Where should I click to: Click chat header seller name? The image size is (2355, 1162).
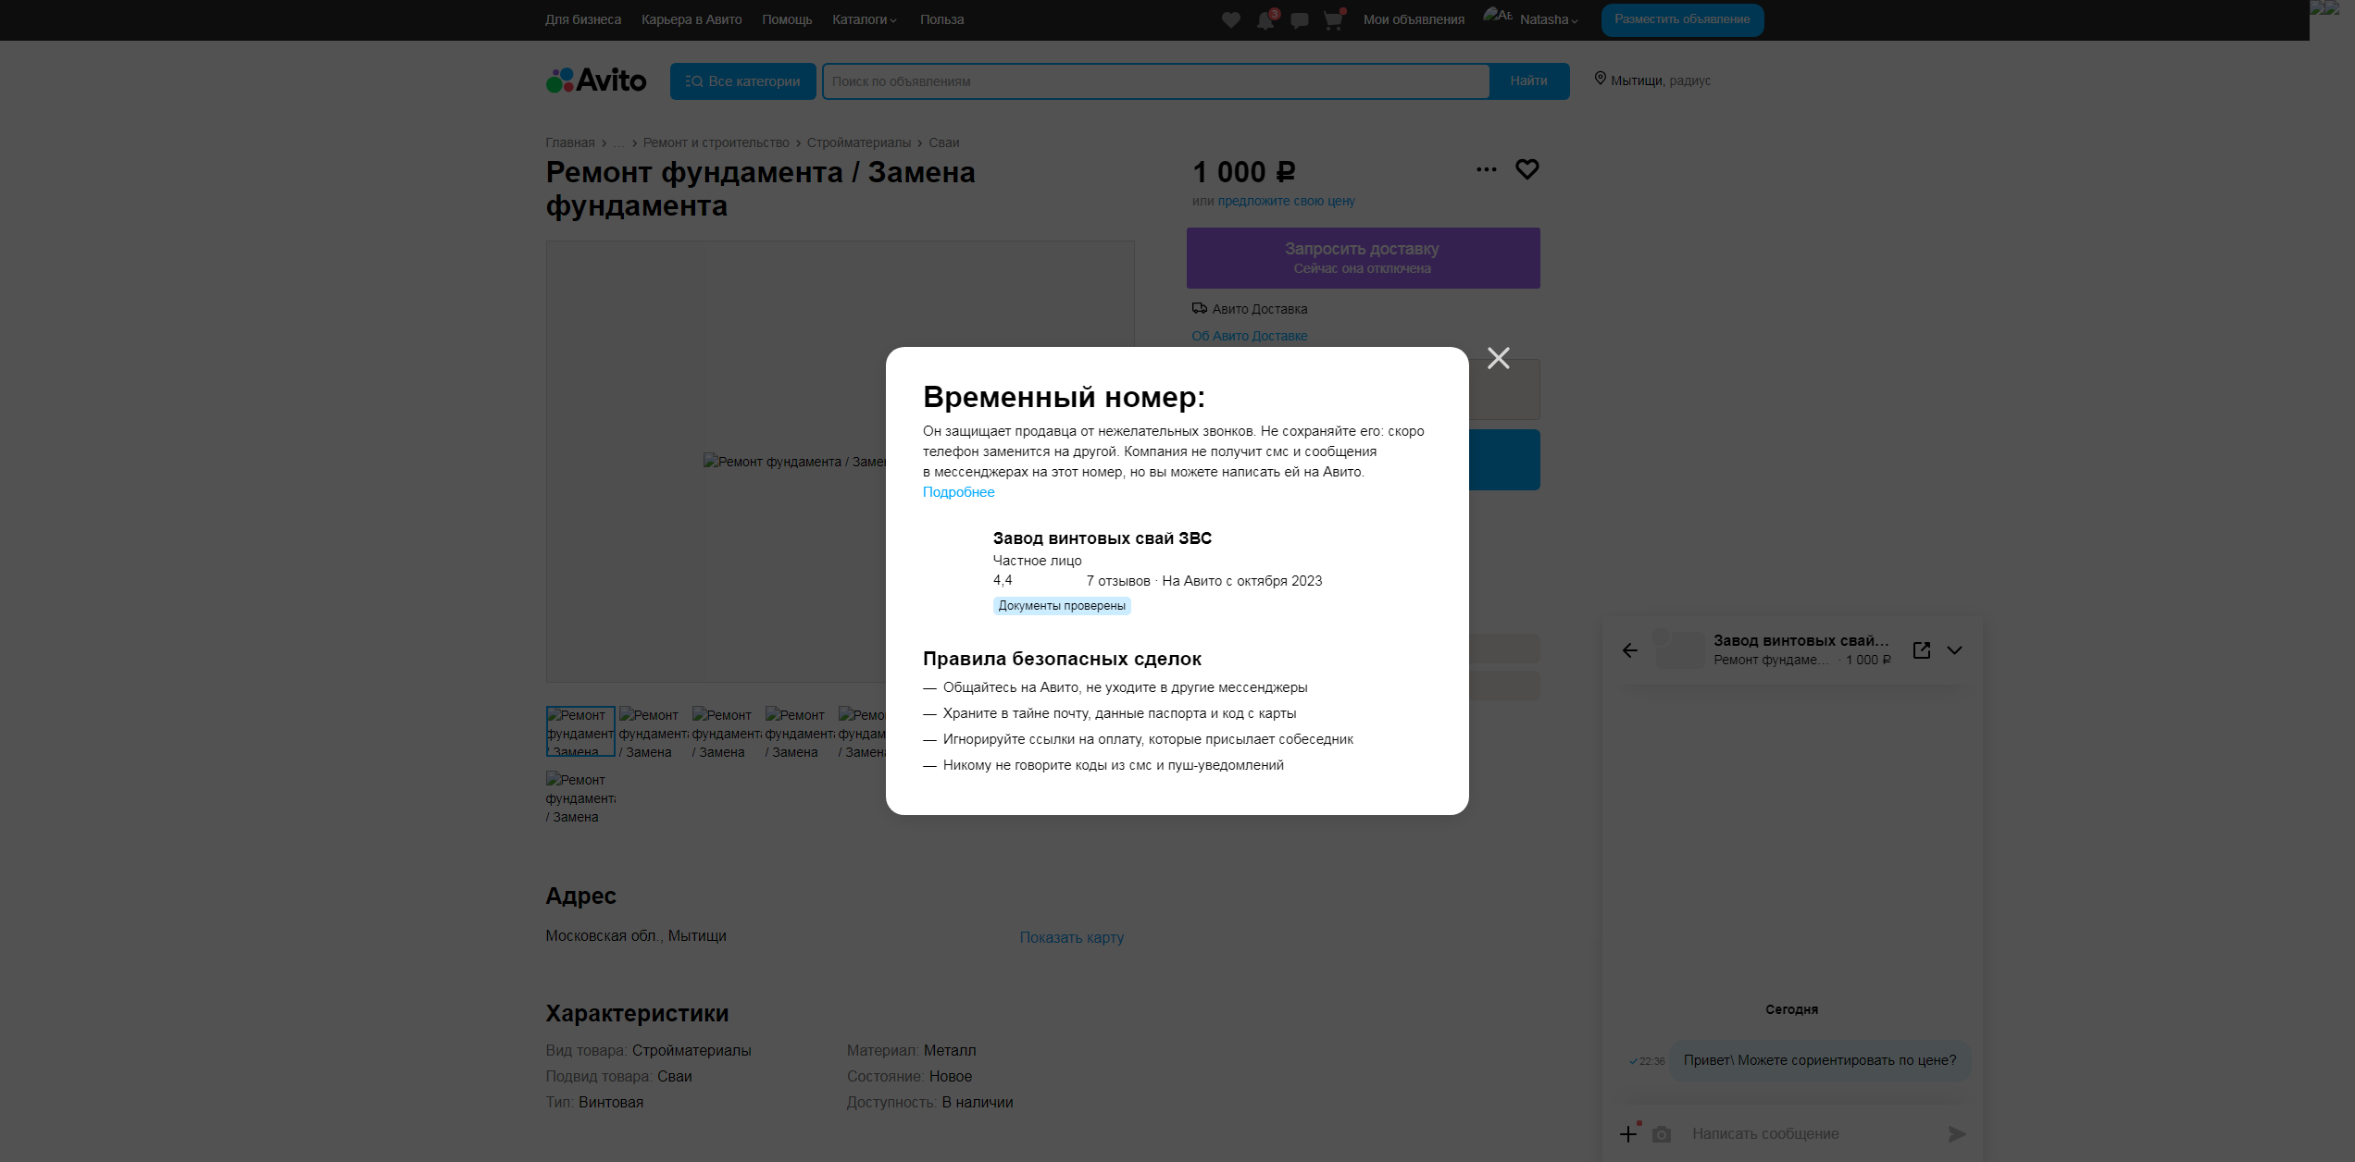(x=1801, y=640)
